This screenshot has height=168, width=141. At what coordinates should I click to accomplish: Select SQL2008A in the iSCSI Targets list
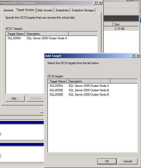[x=14, y=38]
